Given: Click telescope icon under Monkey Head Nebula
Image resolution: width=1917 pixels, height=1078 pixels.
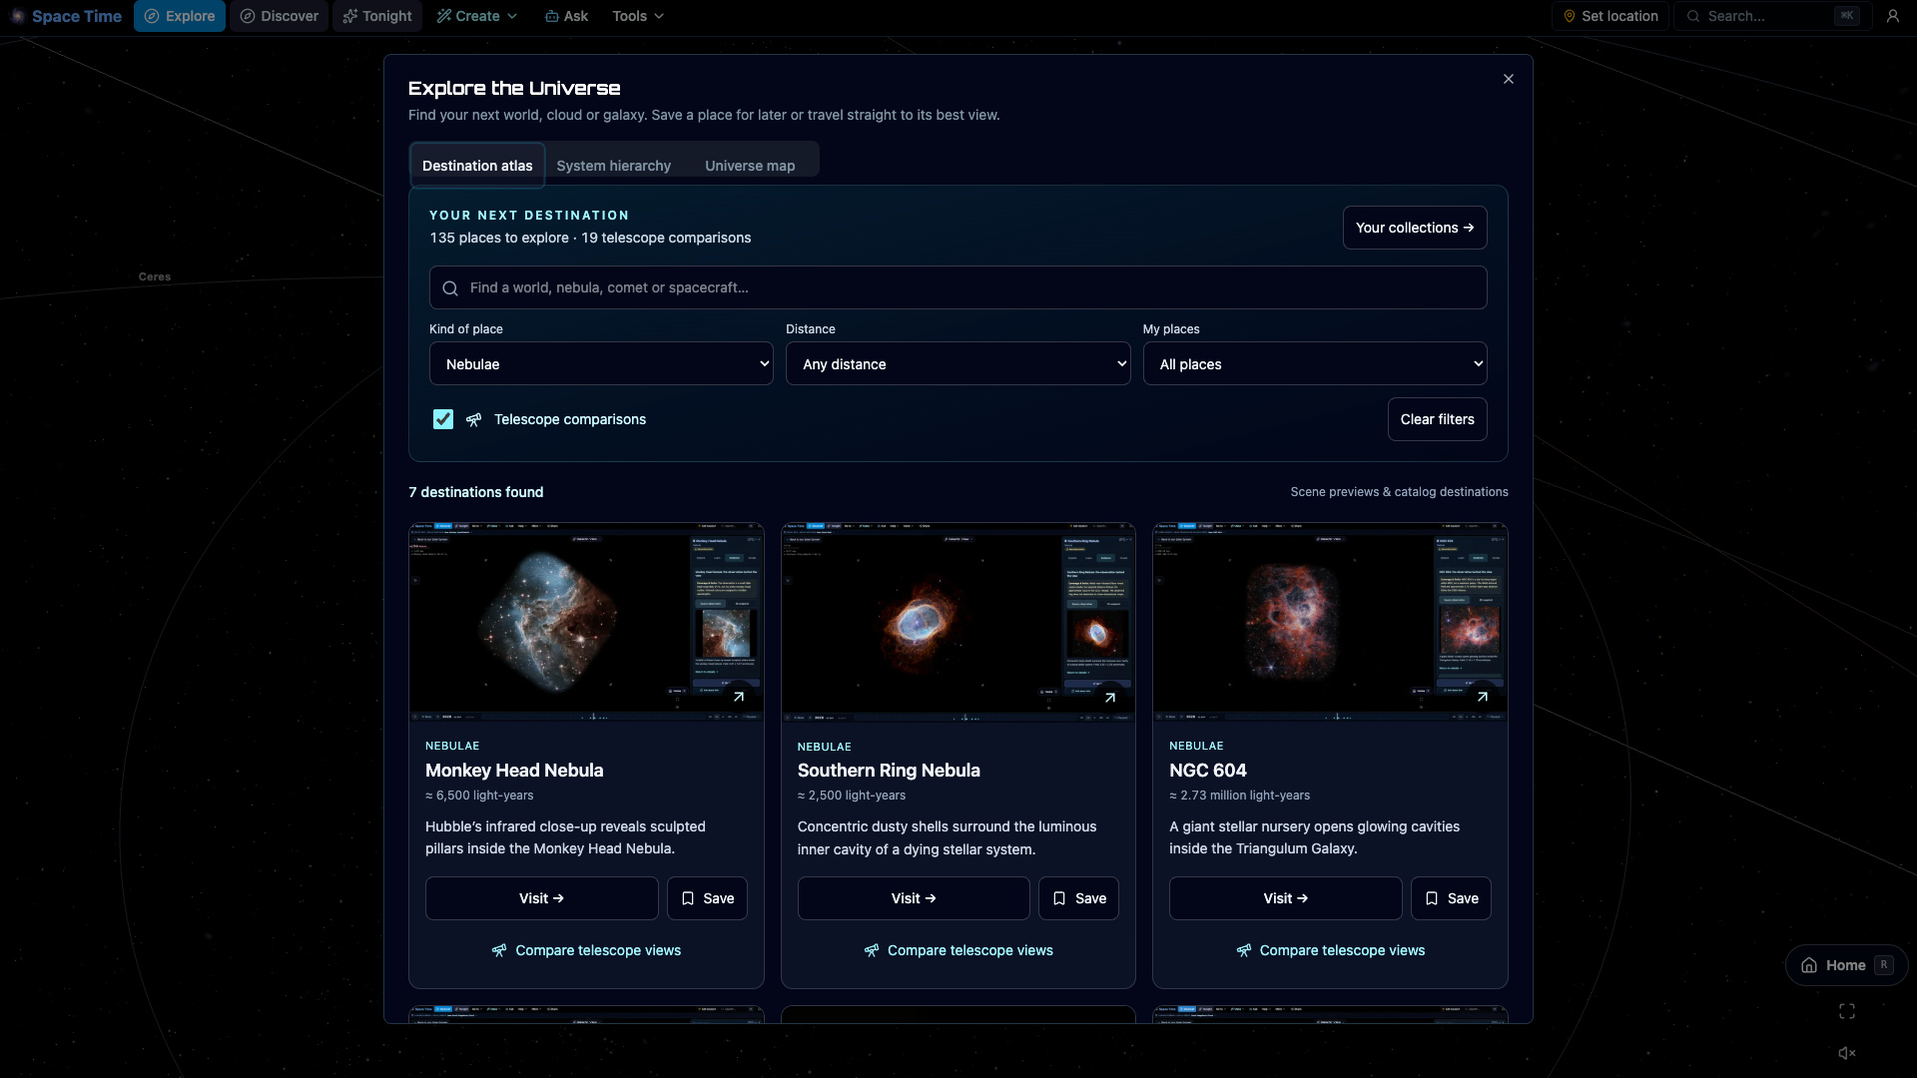Looking at the screenshot, I should point(499,951).
